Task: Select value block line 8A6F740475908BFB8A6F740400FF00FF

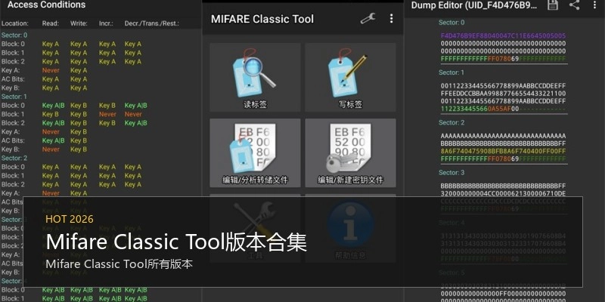Action: pos(503,152)
